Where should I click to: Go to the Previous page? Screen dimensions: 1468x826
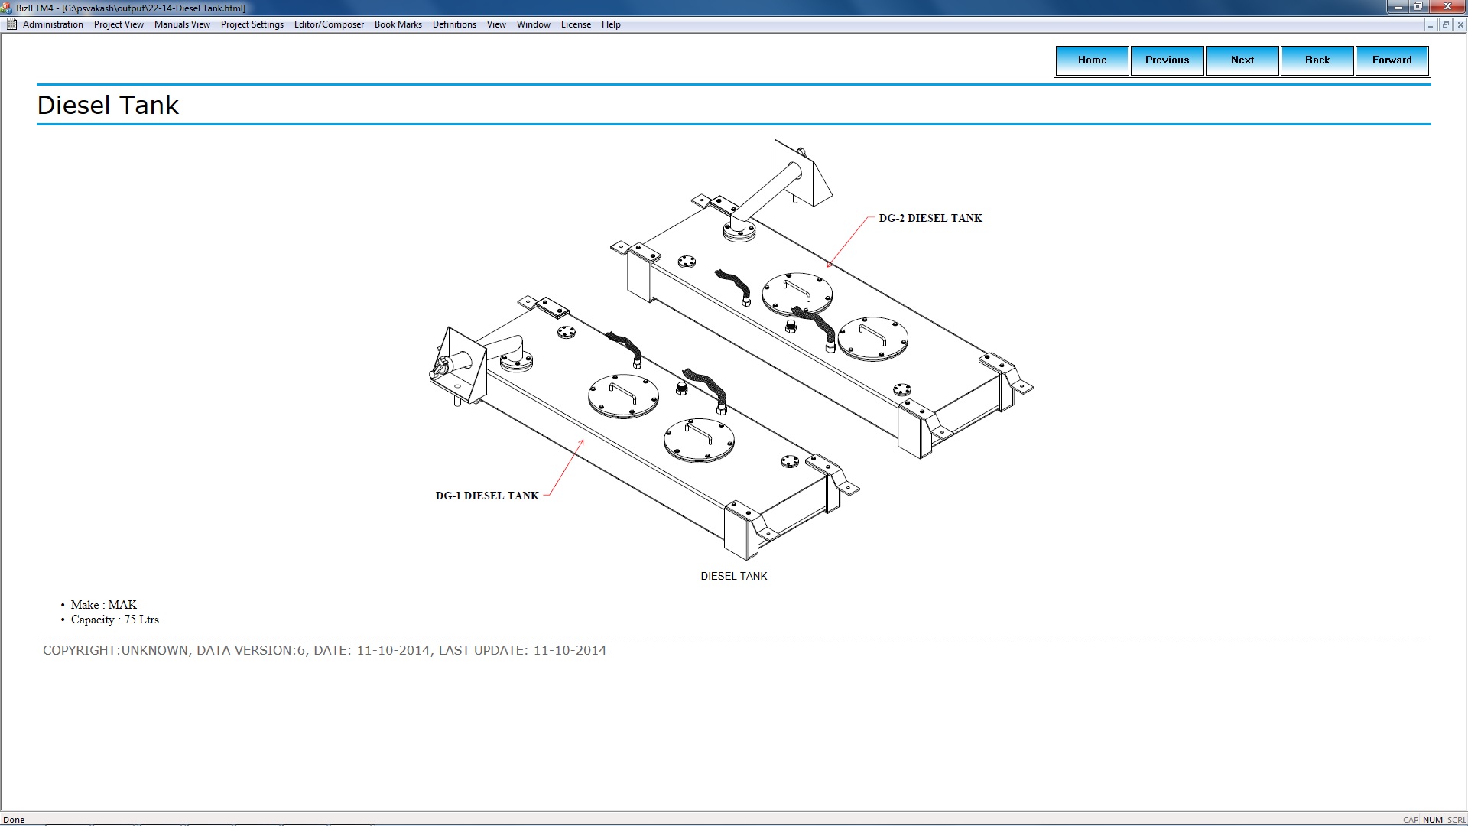(x=1167, y=60)
